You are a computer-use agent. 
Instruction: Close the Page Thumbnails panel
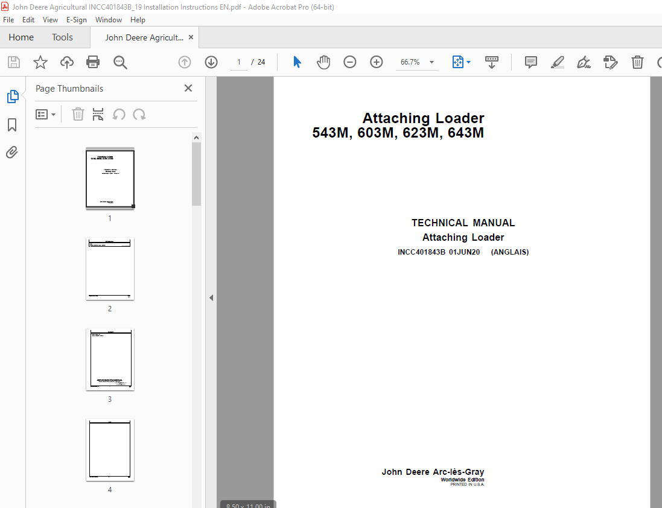click(x=188, y=88)
